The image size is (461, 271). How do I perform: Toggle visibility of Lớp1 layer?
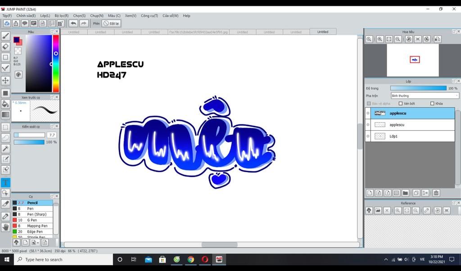coord(368,136)
